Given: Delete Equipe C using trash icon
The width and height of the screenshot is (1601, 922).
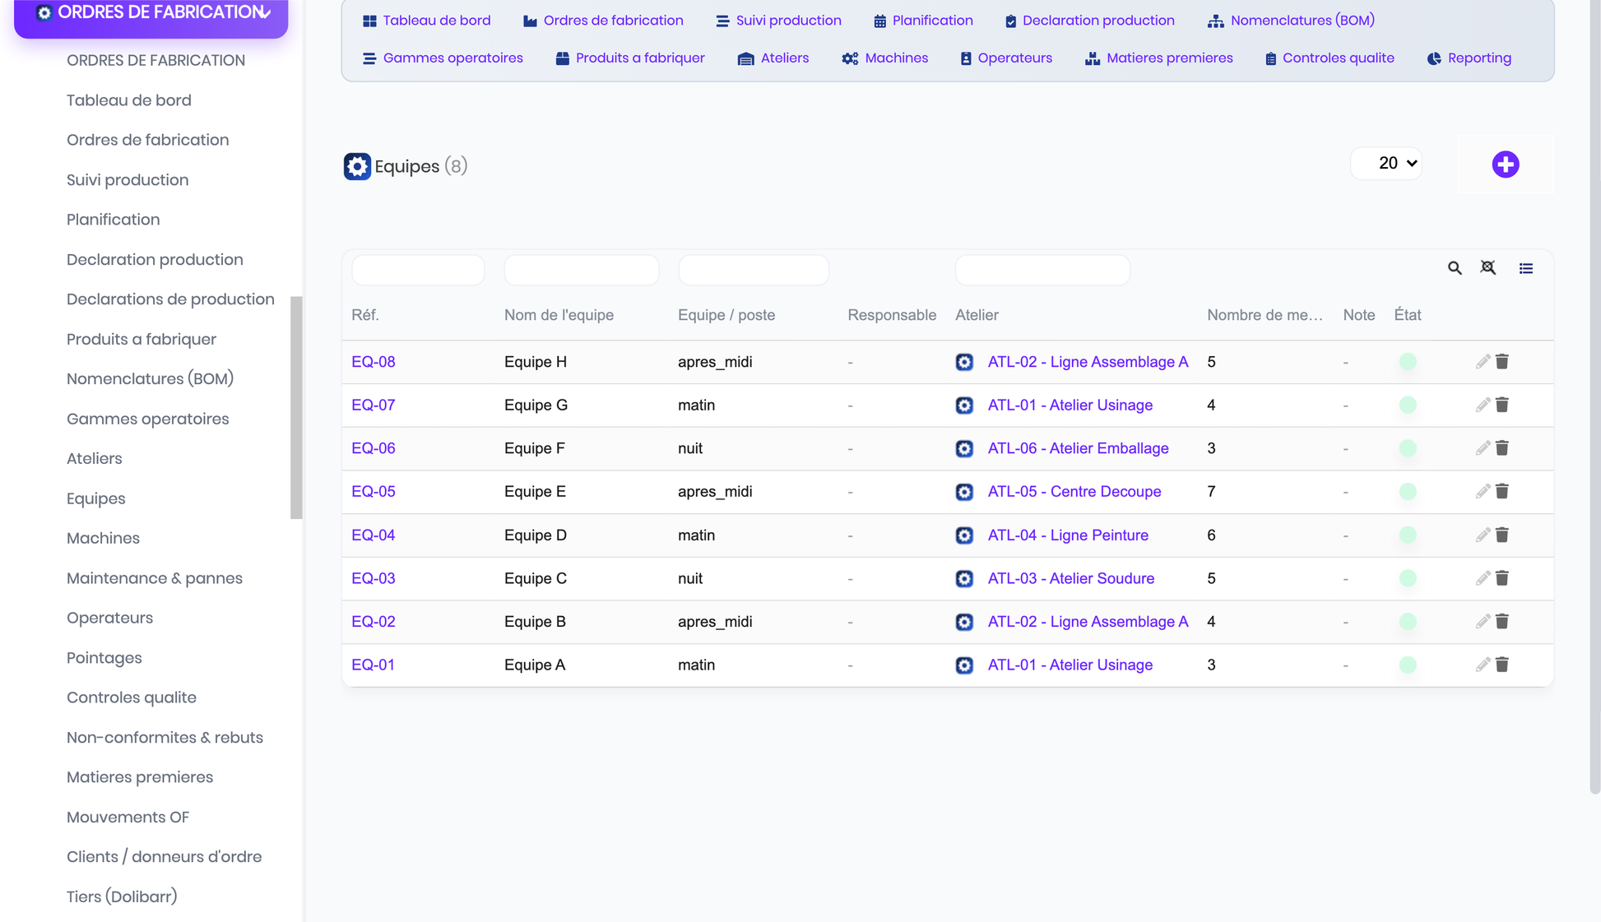Looking at the screenshot, I should coord(1502,578).
